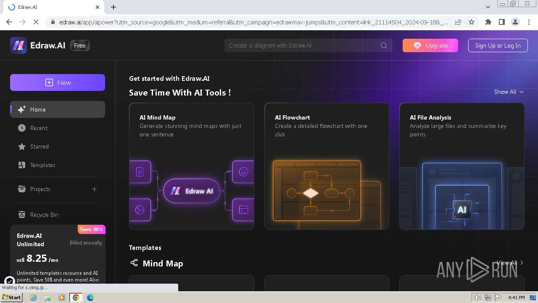Image resolution: width=538 pixels, height=303 pixels.
Task: Open Recycle Bin in the sidebar
Action: tap(58, 215)
